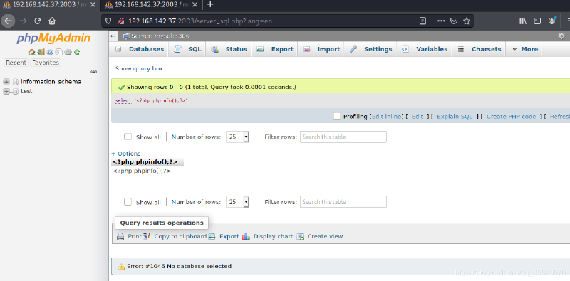Open the browser Library icon
Screen dimensions: 570x281
[523, 21]
